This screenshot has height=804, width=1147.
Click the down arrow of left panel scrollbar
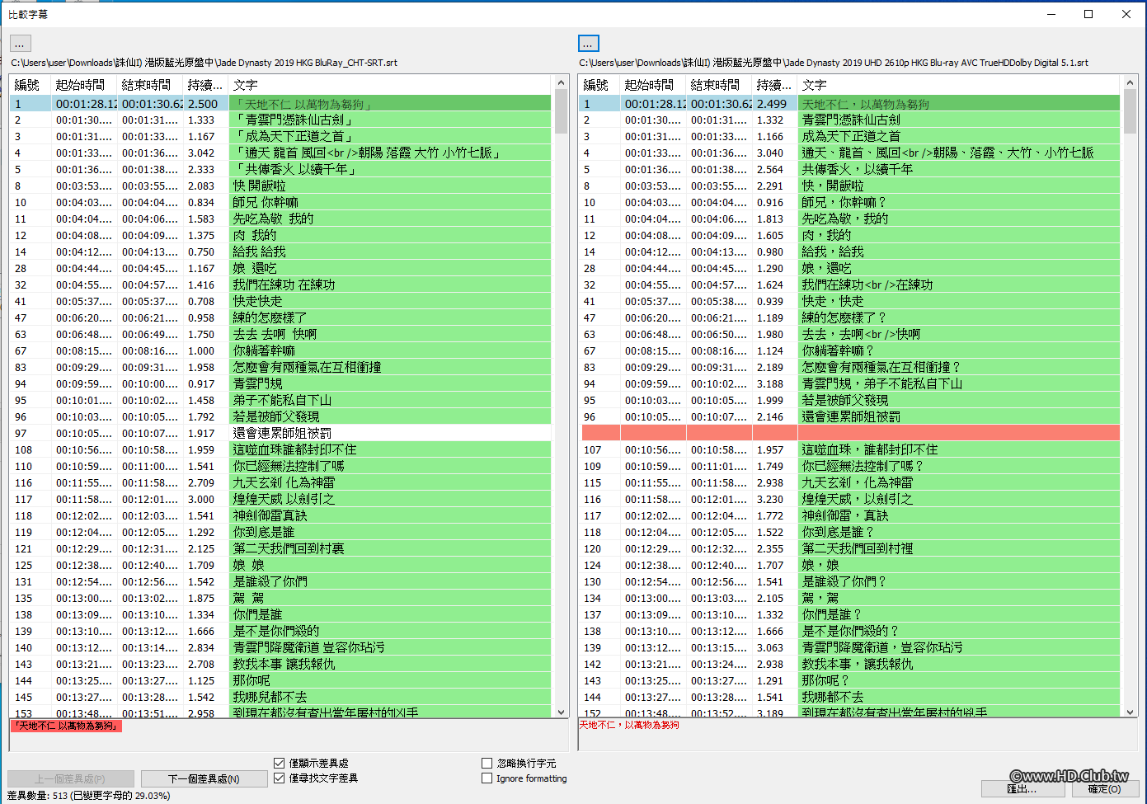point(562,712)
